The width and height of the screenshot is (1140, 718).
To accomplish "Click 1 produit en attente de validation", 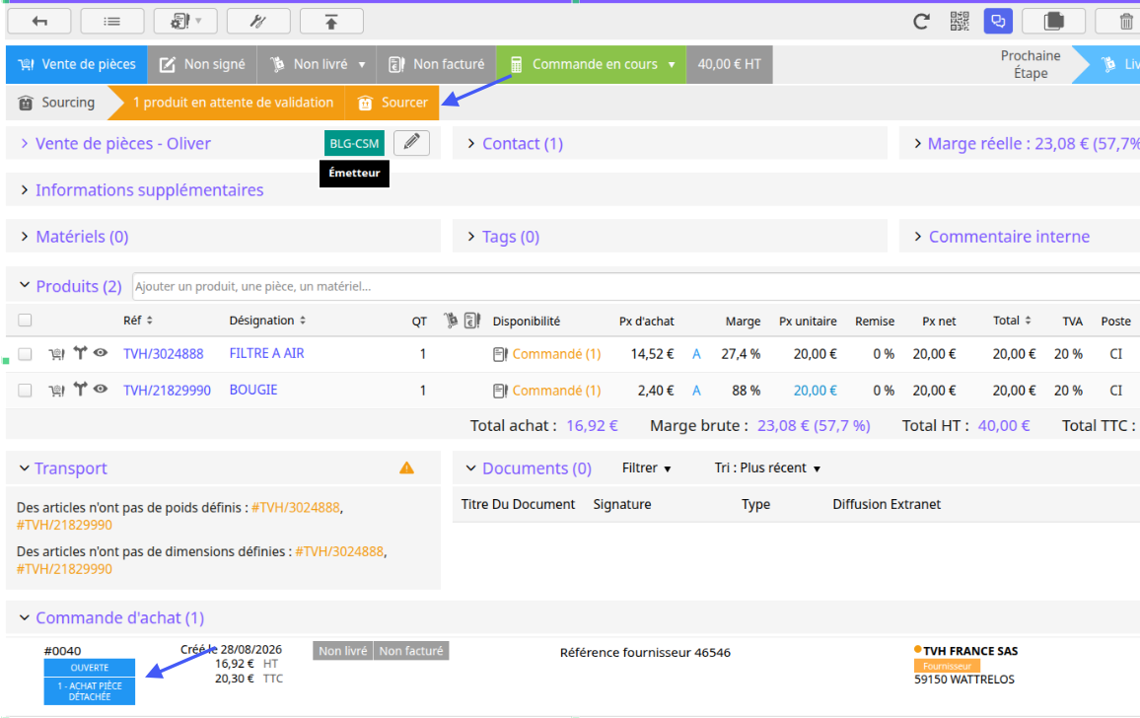I will pos(233,103).
